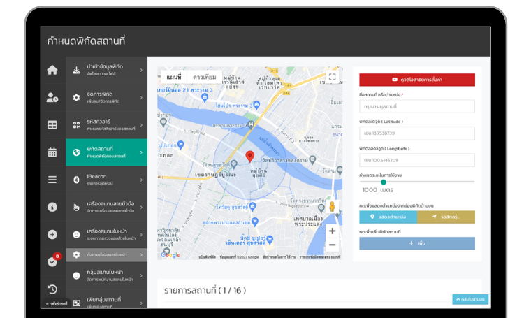This screenshot has height=318, width=531.
Task: Focus the location name input field
Action: 417,106
